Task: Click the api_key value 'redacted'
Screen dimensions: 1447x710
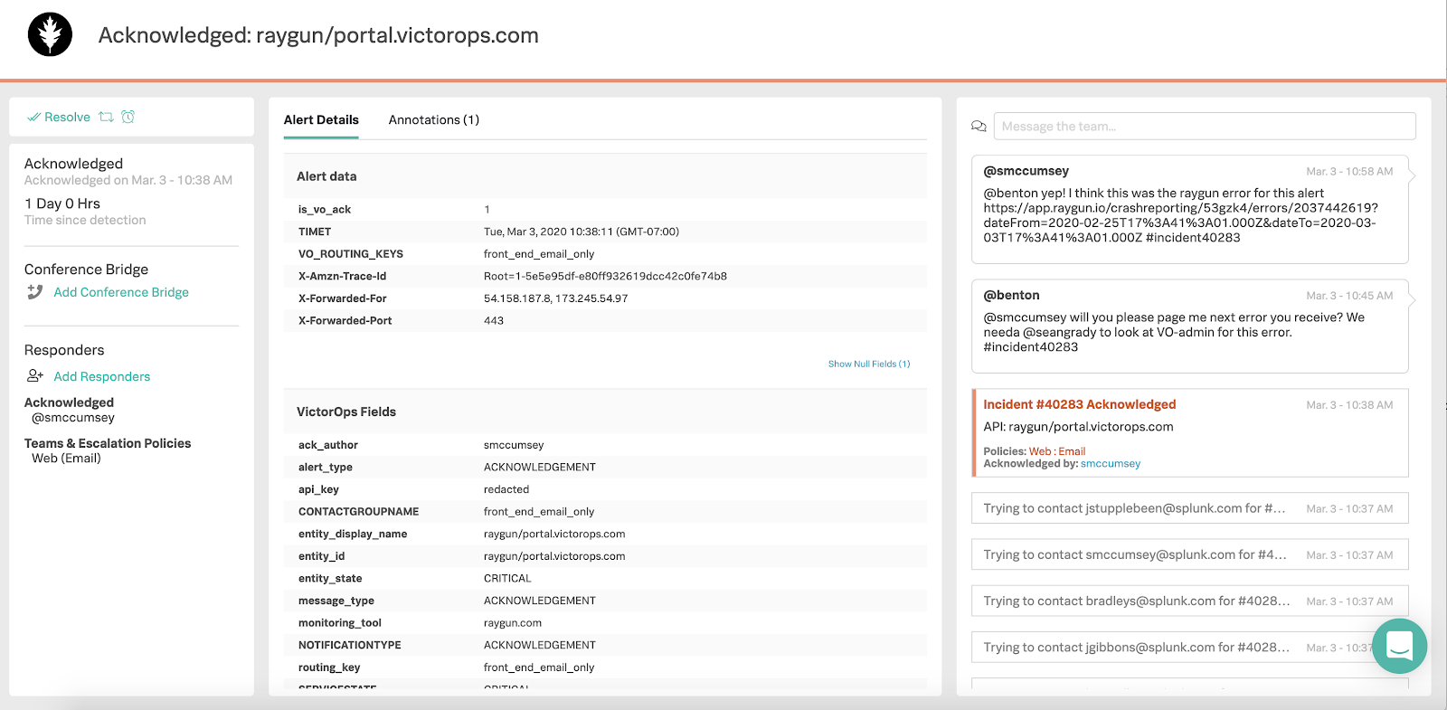Action: tap(506, 489)
